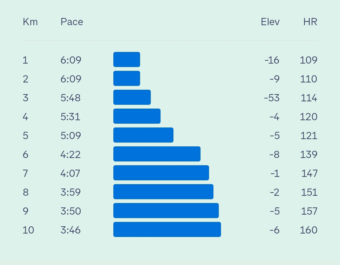This screenshot has width=340, height=265.
Task: Click the -16 elevation value
Action: pyautogui.click(x=272, y=60)
